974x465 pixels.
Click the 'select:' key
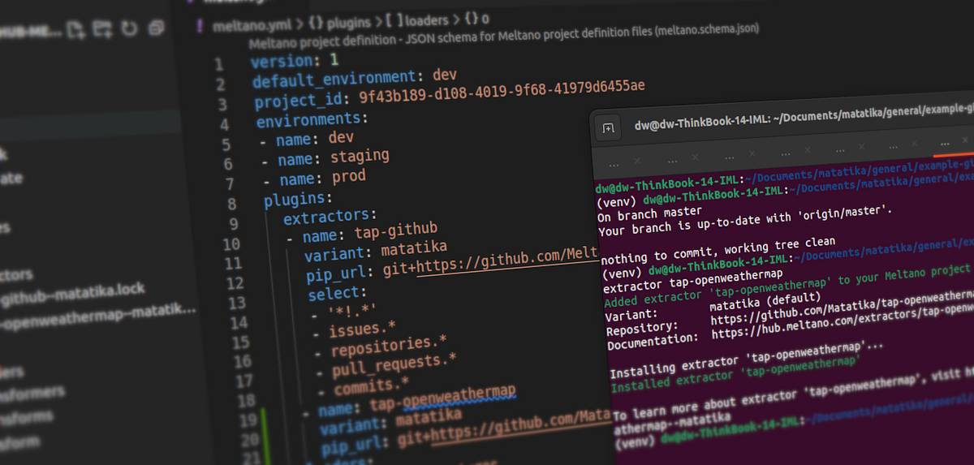[x=338, y=293]
